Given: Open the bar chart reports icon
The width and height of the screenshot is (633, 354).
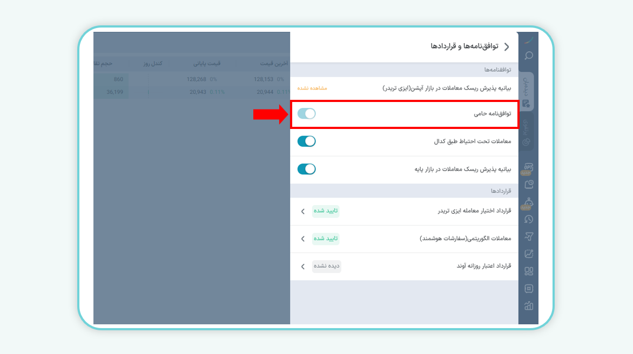Looking at the screenshot, I should pyautogui.click(x=529, y=306).
